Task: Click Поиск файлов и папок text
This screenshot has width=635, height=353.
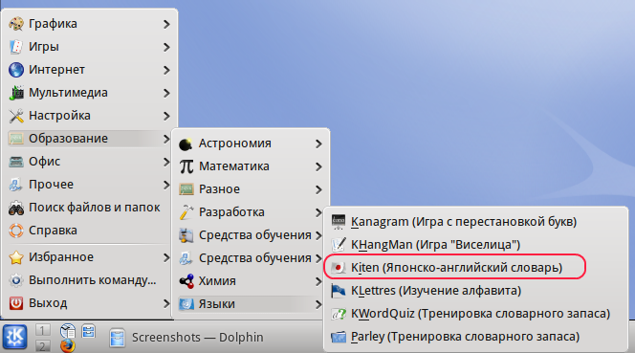Action: tap(95, 208)
